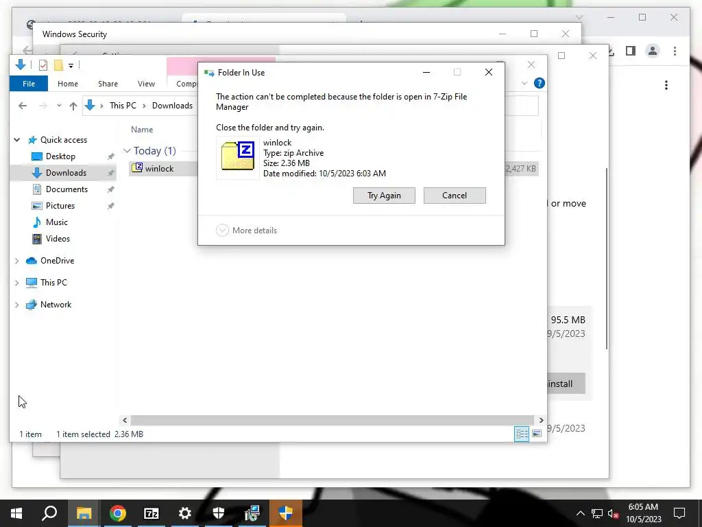
Task: Switch to details view layout icon
Action: coord(522,434)
